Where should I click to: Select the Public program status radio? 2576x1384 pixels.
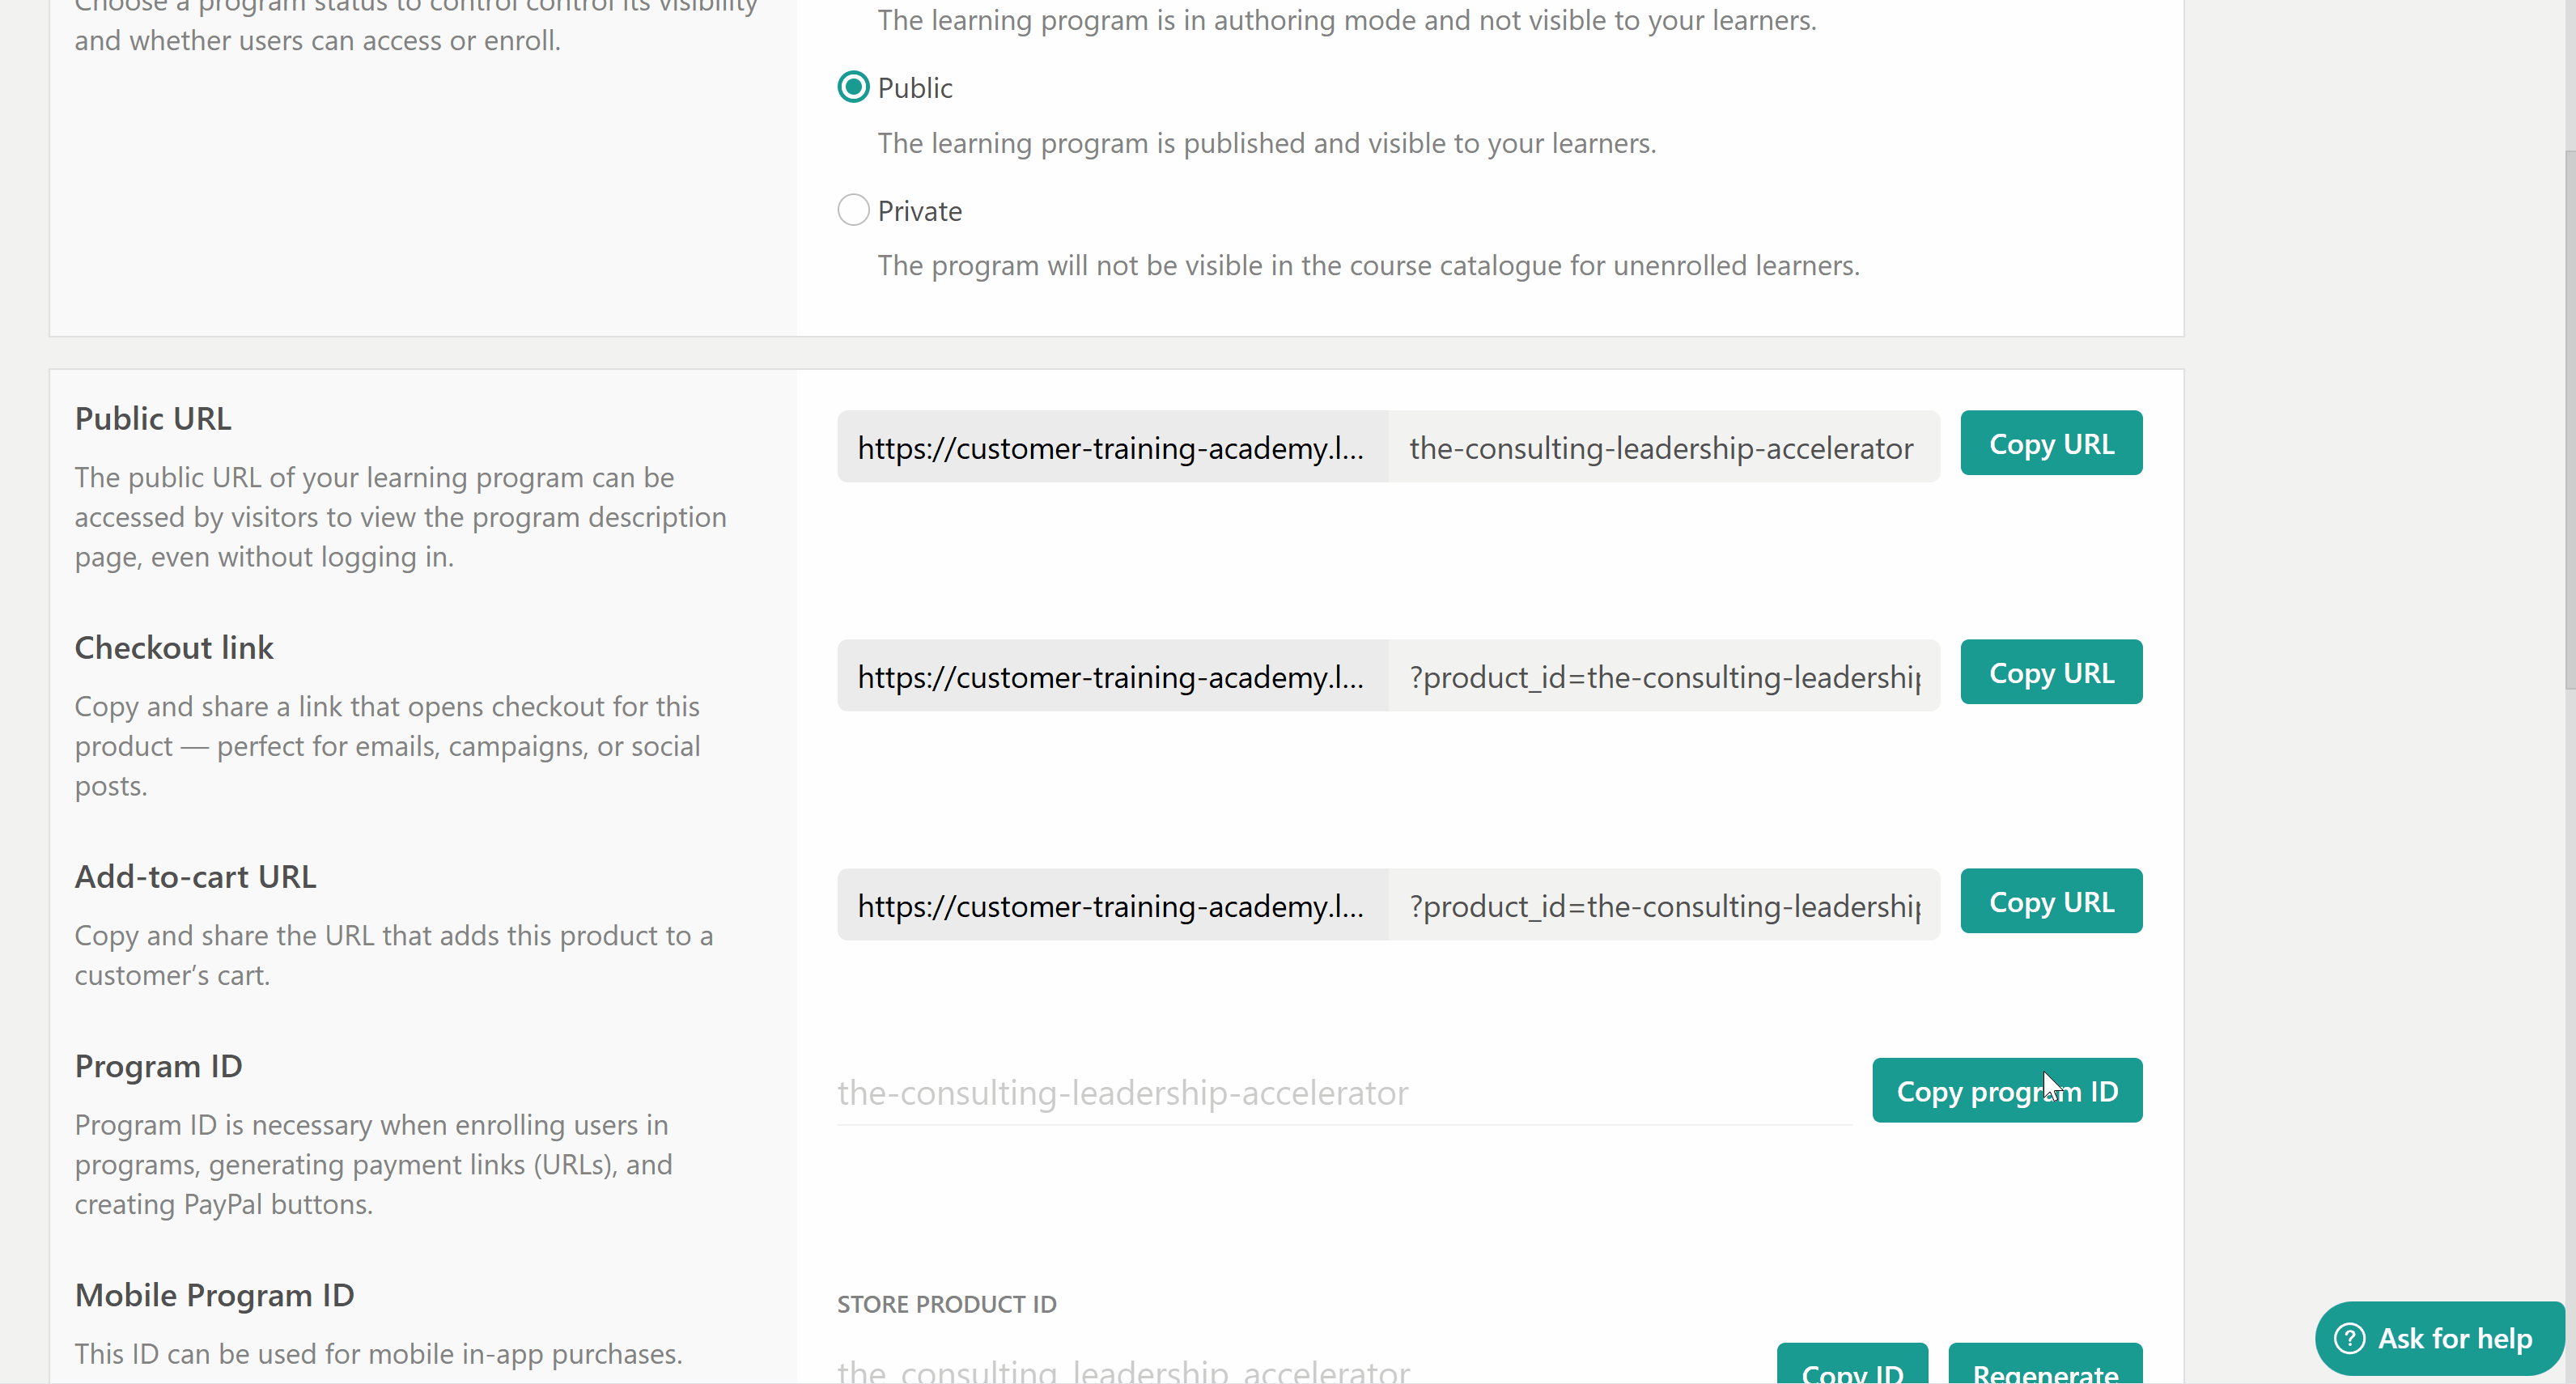click(853, 88)
